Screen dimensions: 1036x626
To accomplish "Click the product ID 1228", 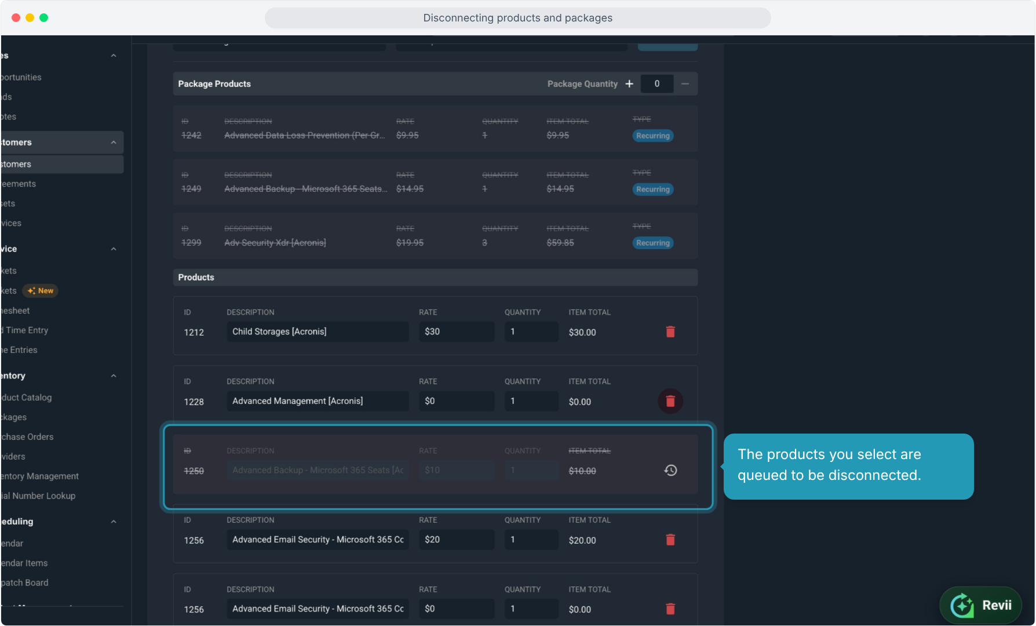I will pyautogui.click(x=194, y=402).
